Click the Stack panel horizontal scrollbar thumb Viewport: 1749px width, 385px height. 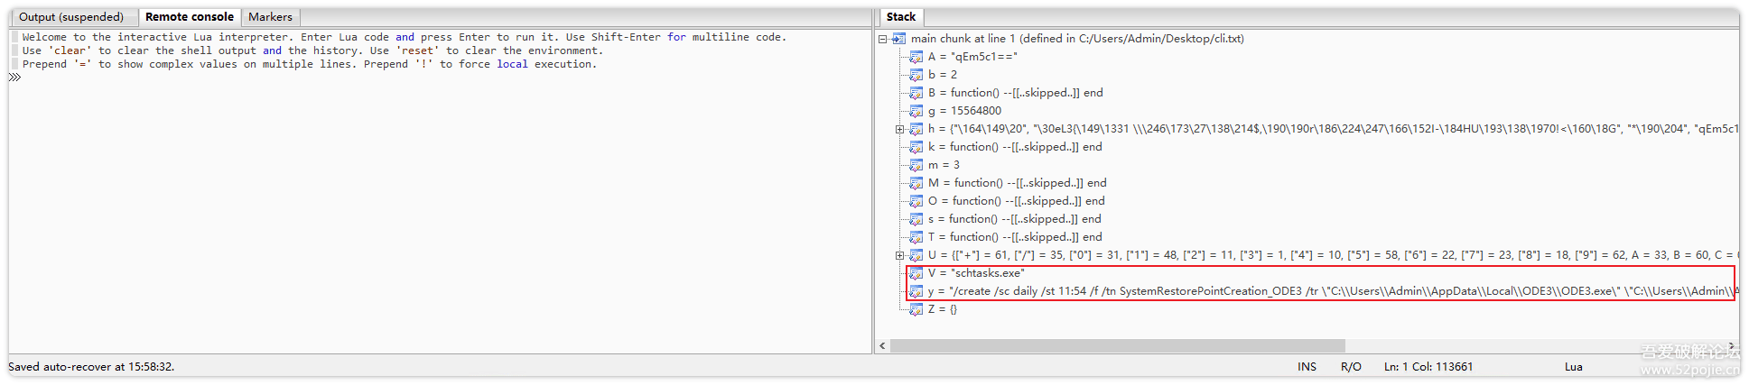coord(1117,346)
